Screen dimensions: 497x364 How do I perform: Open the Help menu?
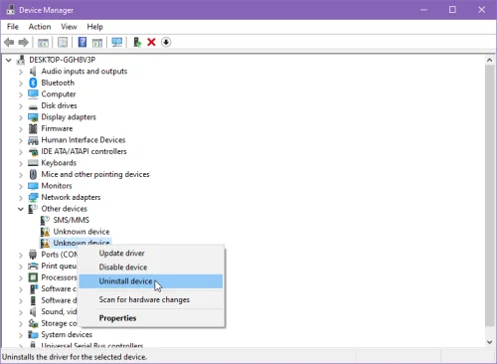tap(94, 27)
